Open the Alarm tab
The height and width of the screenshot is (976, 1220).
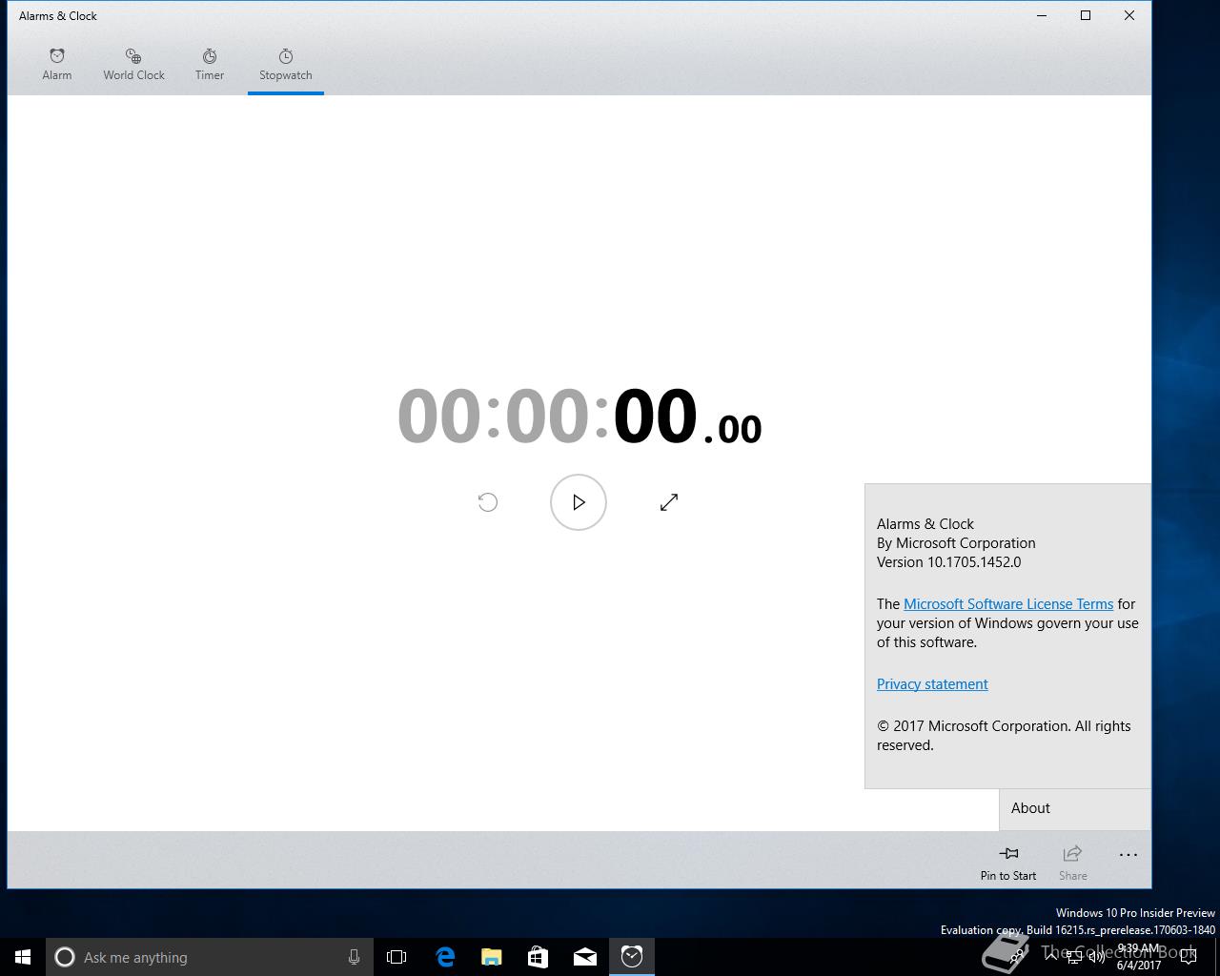57,64
